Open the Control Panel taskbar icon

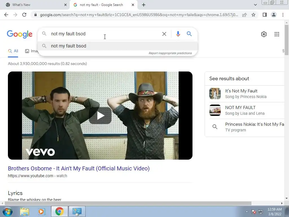click(77, 211)
